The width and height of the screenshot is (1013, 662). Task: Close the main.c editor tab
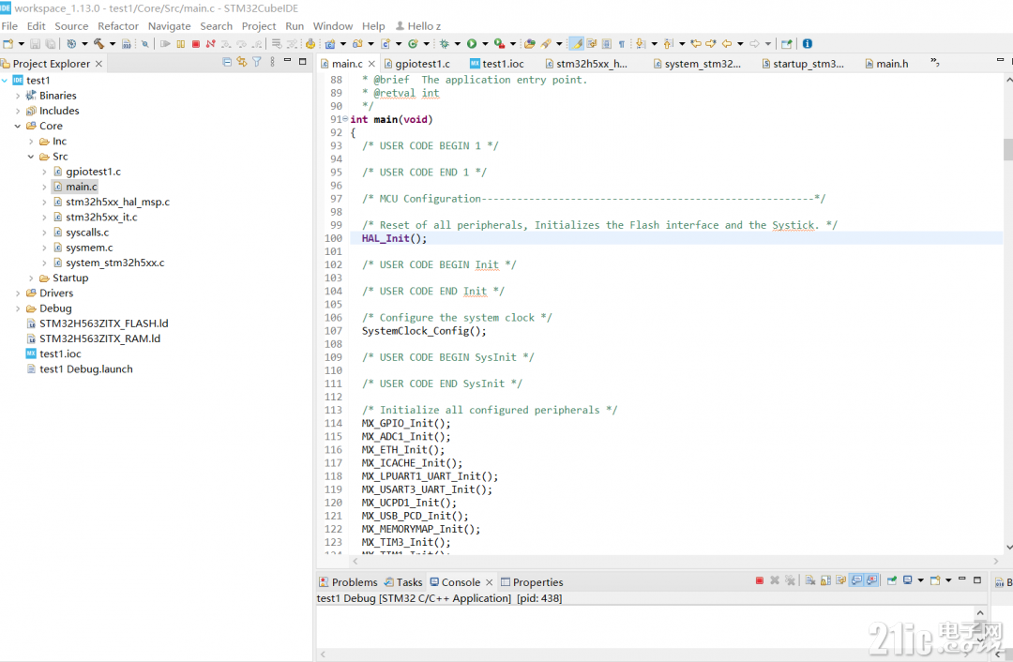[371, 64]
